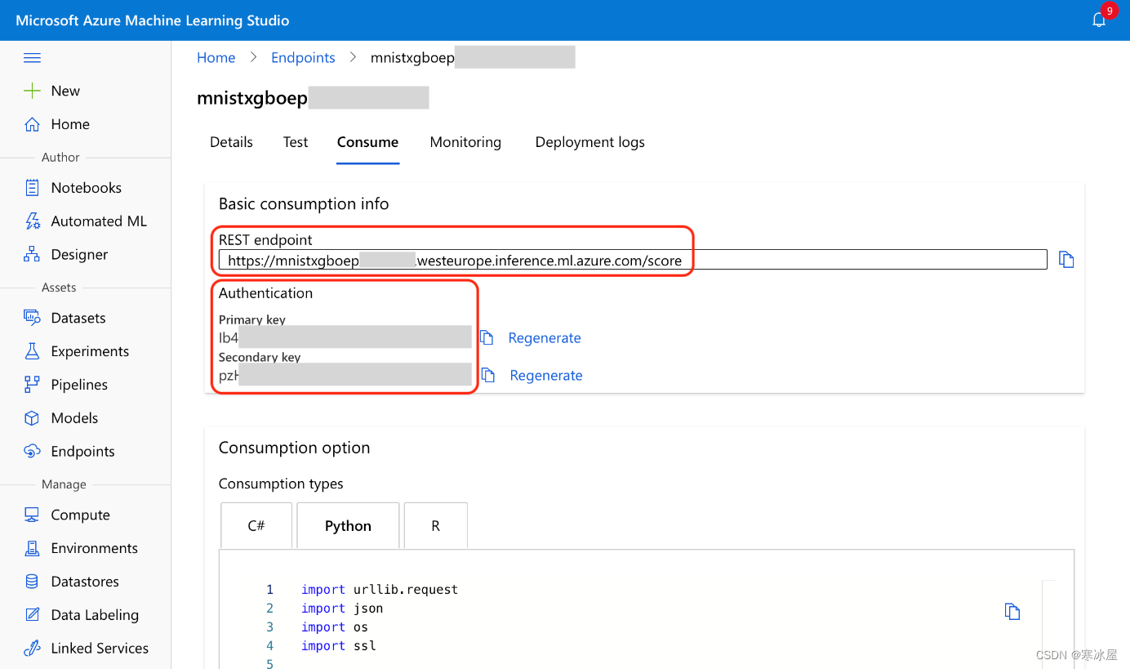Screen dimensions: 1130x669
Task: Open the notifications bell icon
Action: click(1099, 20)
